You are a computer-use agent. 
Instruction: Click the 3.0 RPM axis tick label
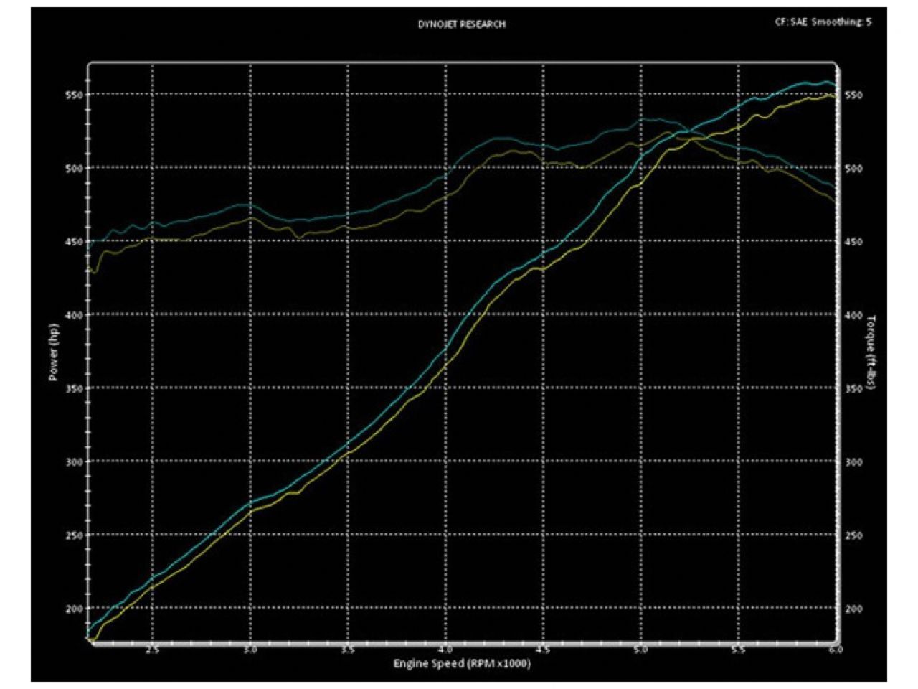click(250, 650)
